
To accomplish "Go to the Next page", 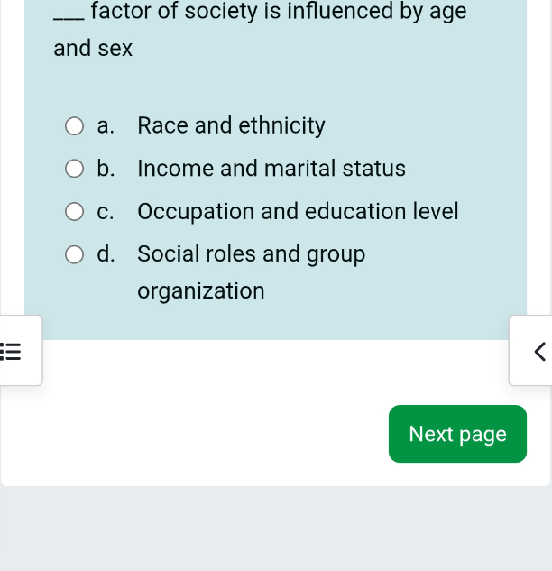I will (x=457, y=434).
